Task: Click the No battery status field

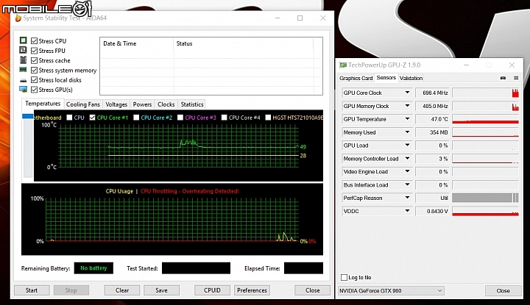Action: [x=93, y=268]
